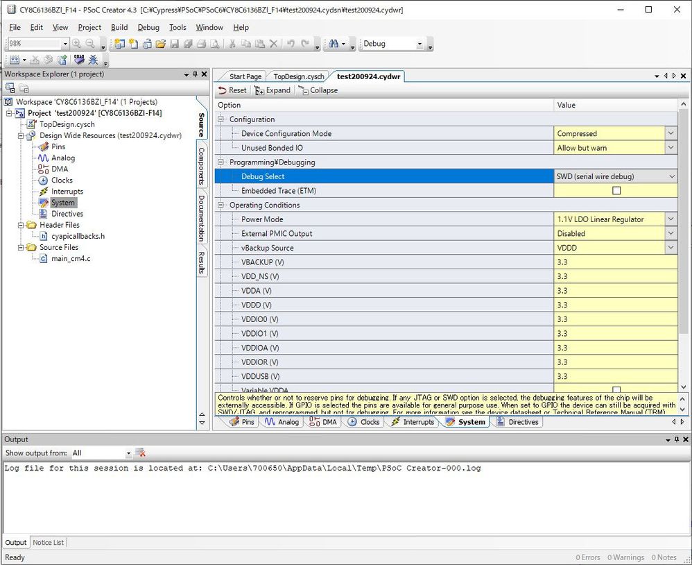Click the Program chip icon in toolbar
Image resolution: width=692 pixels, height=565 pixels.
pos(79,60)
